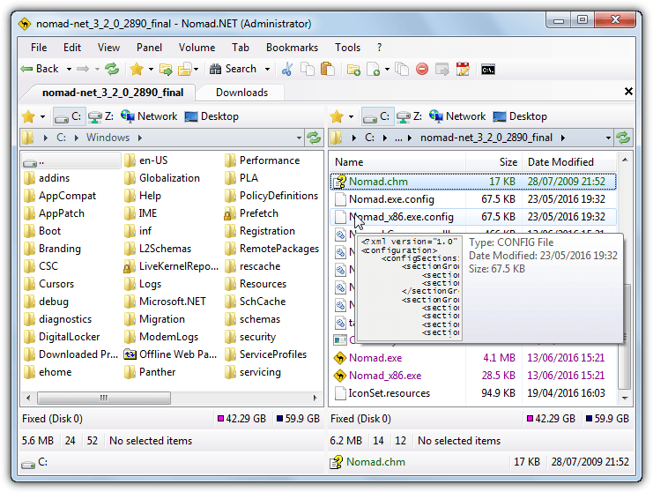Screen dimensions: 653x492
Task: Open the Volume menu
Action: pyautogui.click(x=197, y=48)
